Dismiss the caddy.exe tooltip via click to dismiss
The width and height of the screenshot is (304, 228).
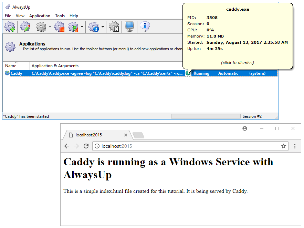(x=237, y=63)
